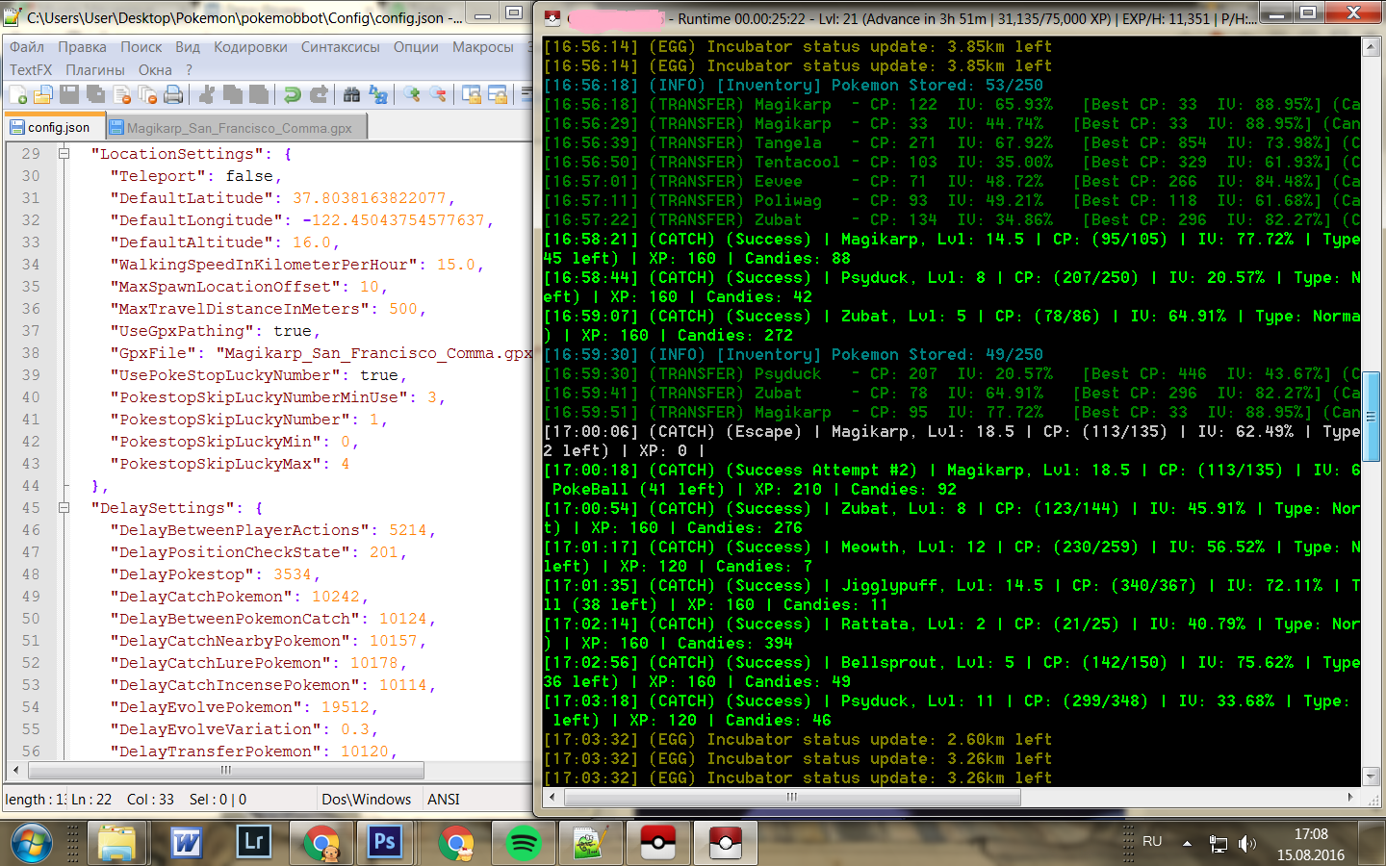1386x866 pixels.
Task: Click the console scroll down arrow
Action: [x=1372, y=777]
